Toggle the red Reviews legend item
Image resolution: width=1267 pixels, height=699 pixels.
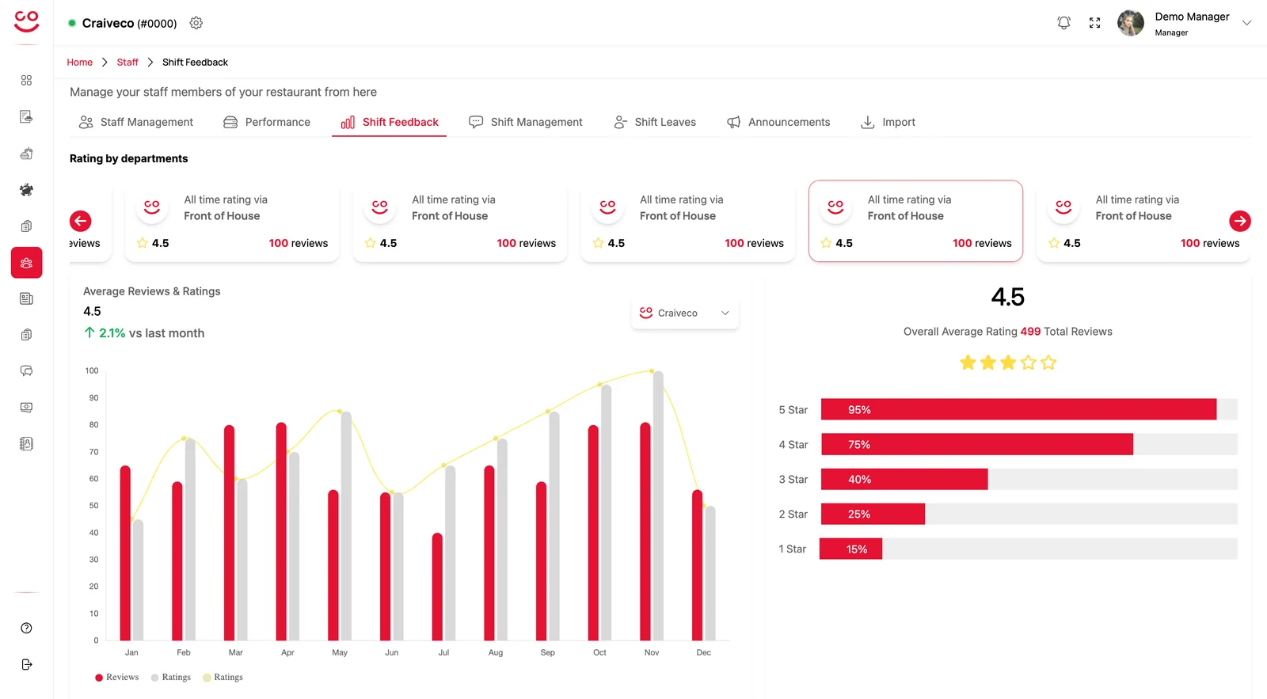click(116, 678)
